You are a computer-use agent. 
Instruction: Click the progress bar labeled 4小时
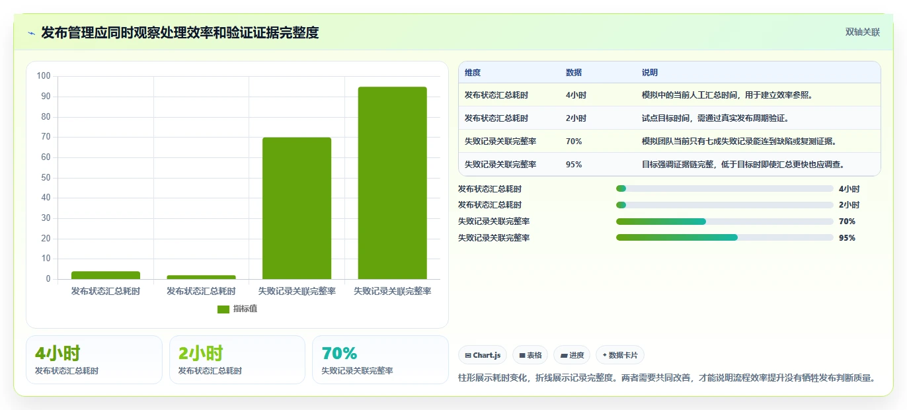click(x=725, y=188)
